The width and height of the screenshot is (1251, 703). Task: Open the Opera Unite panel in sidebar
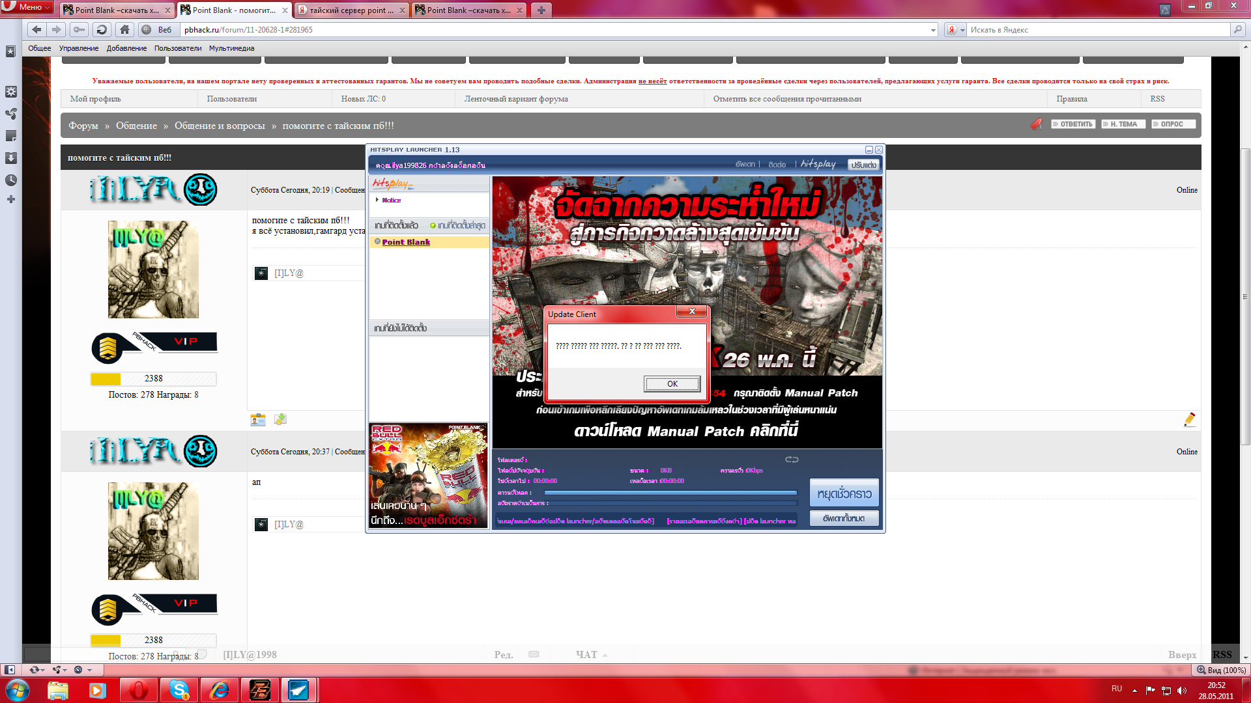[x=11, y=114]
